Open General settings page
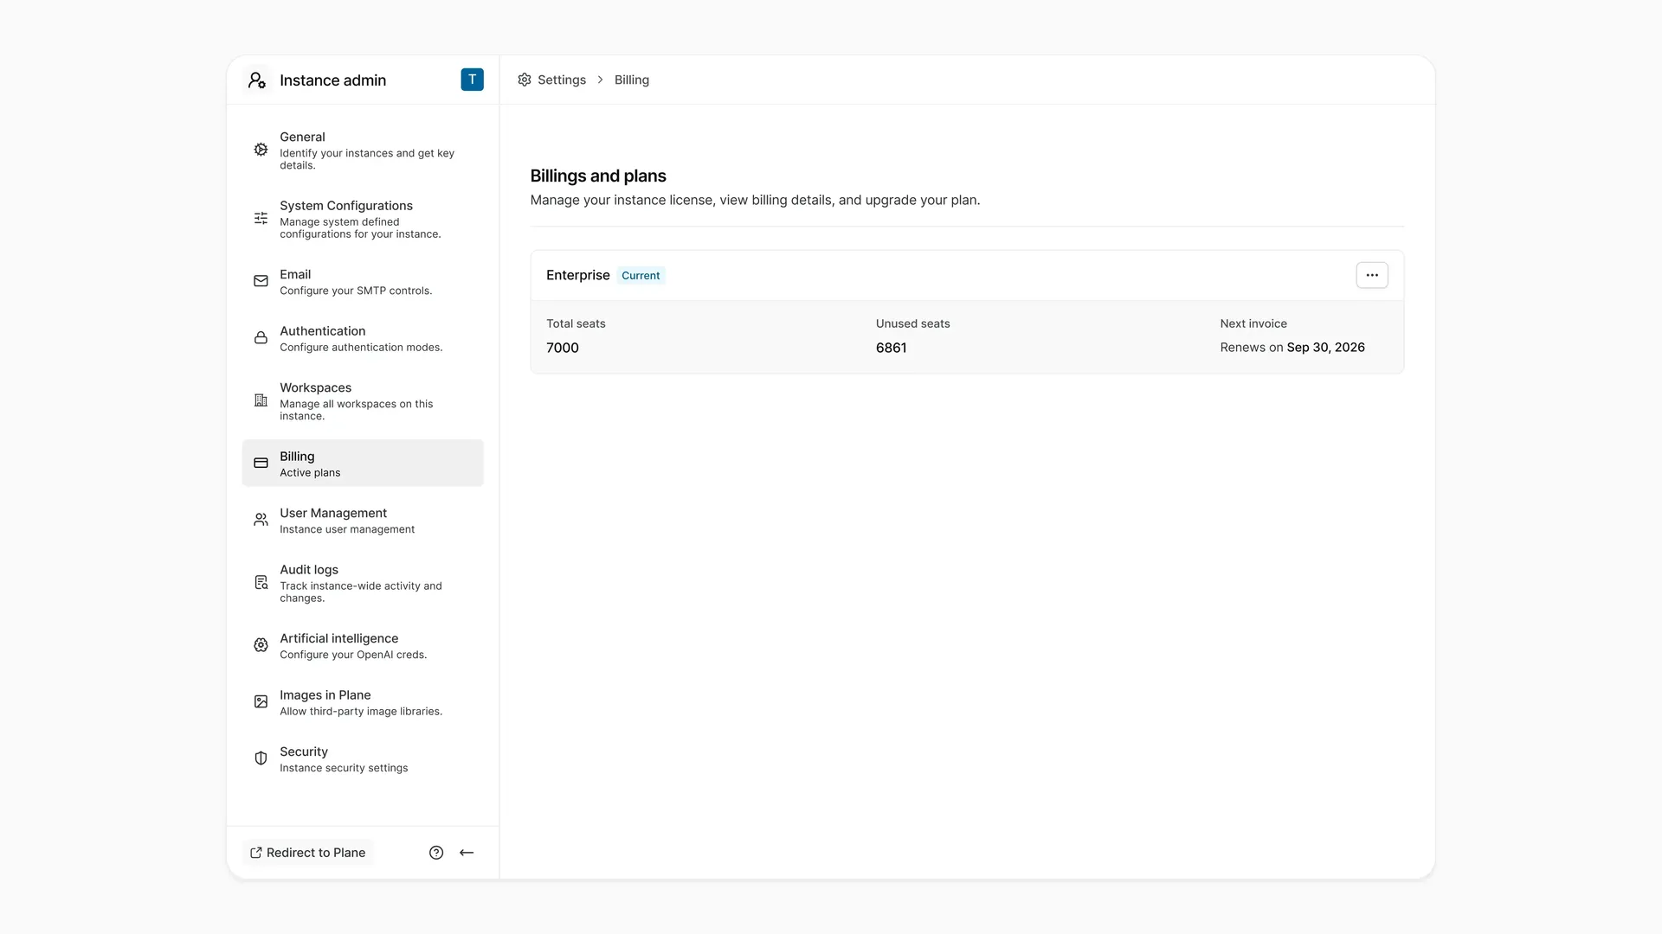 [x=363, y=150]
